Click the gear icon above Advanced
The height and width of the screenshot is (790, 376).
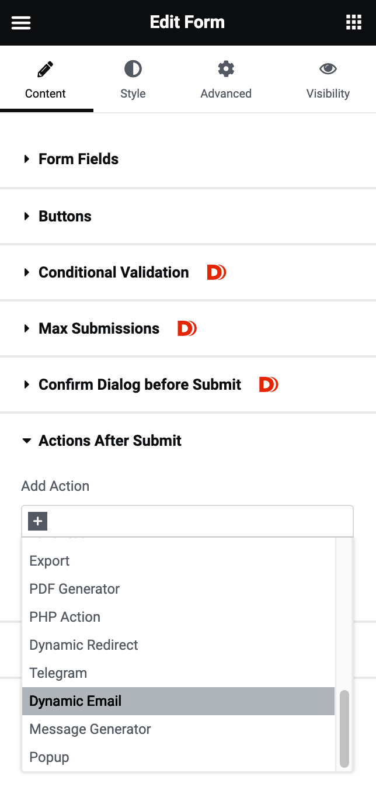click(x=226, y=68)
